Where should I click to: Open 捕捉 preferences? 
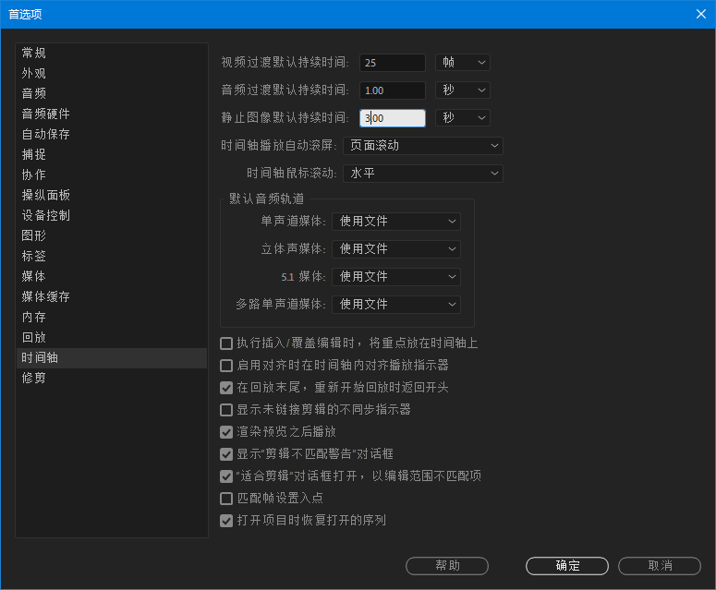click(112, 155)
